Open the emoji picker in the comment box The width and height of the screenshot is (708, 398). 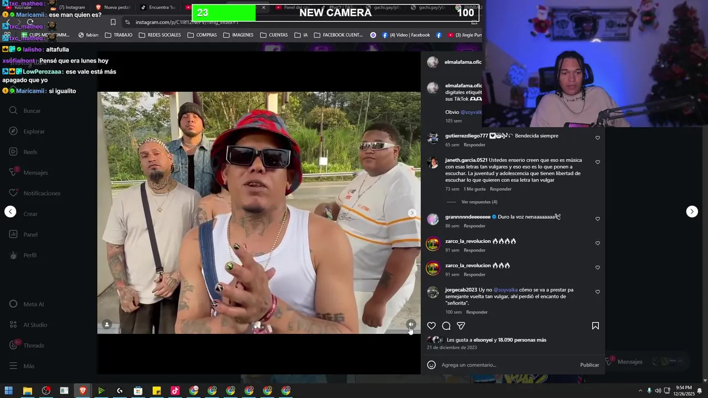coord(431,365)
